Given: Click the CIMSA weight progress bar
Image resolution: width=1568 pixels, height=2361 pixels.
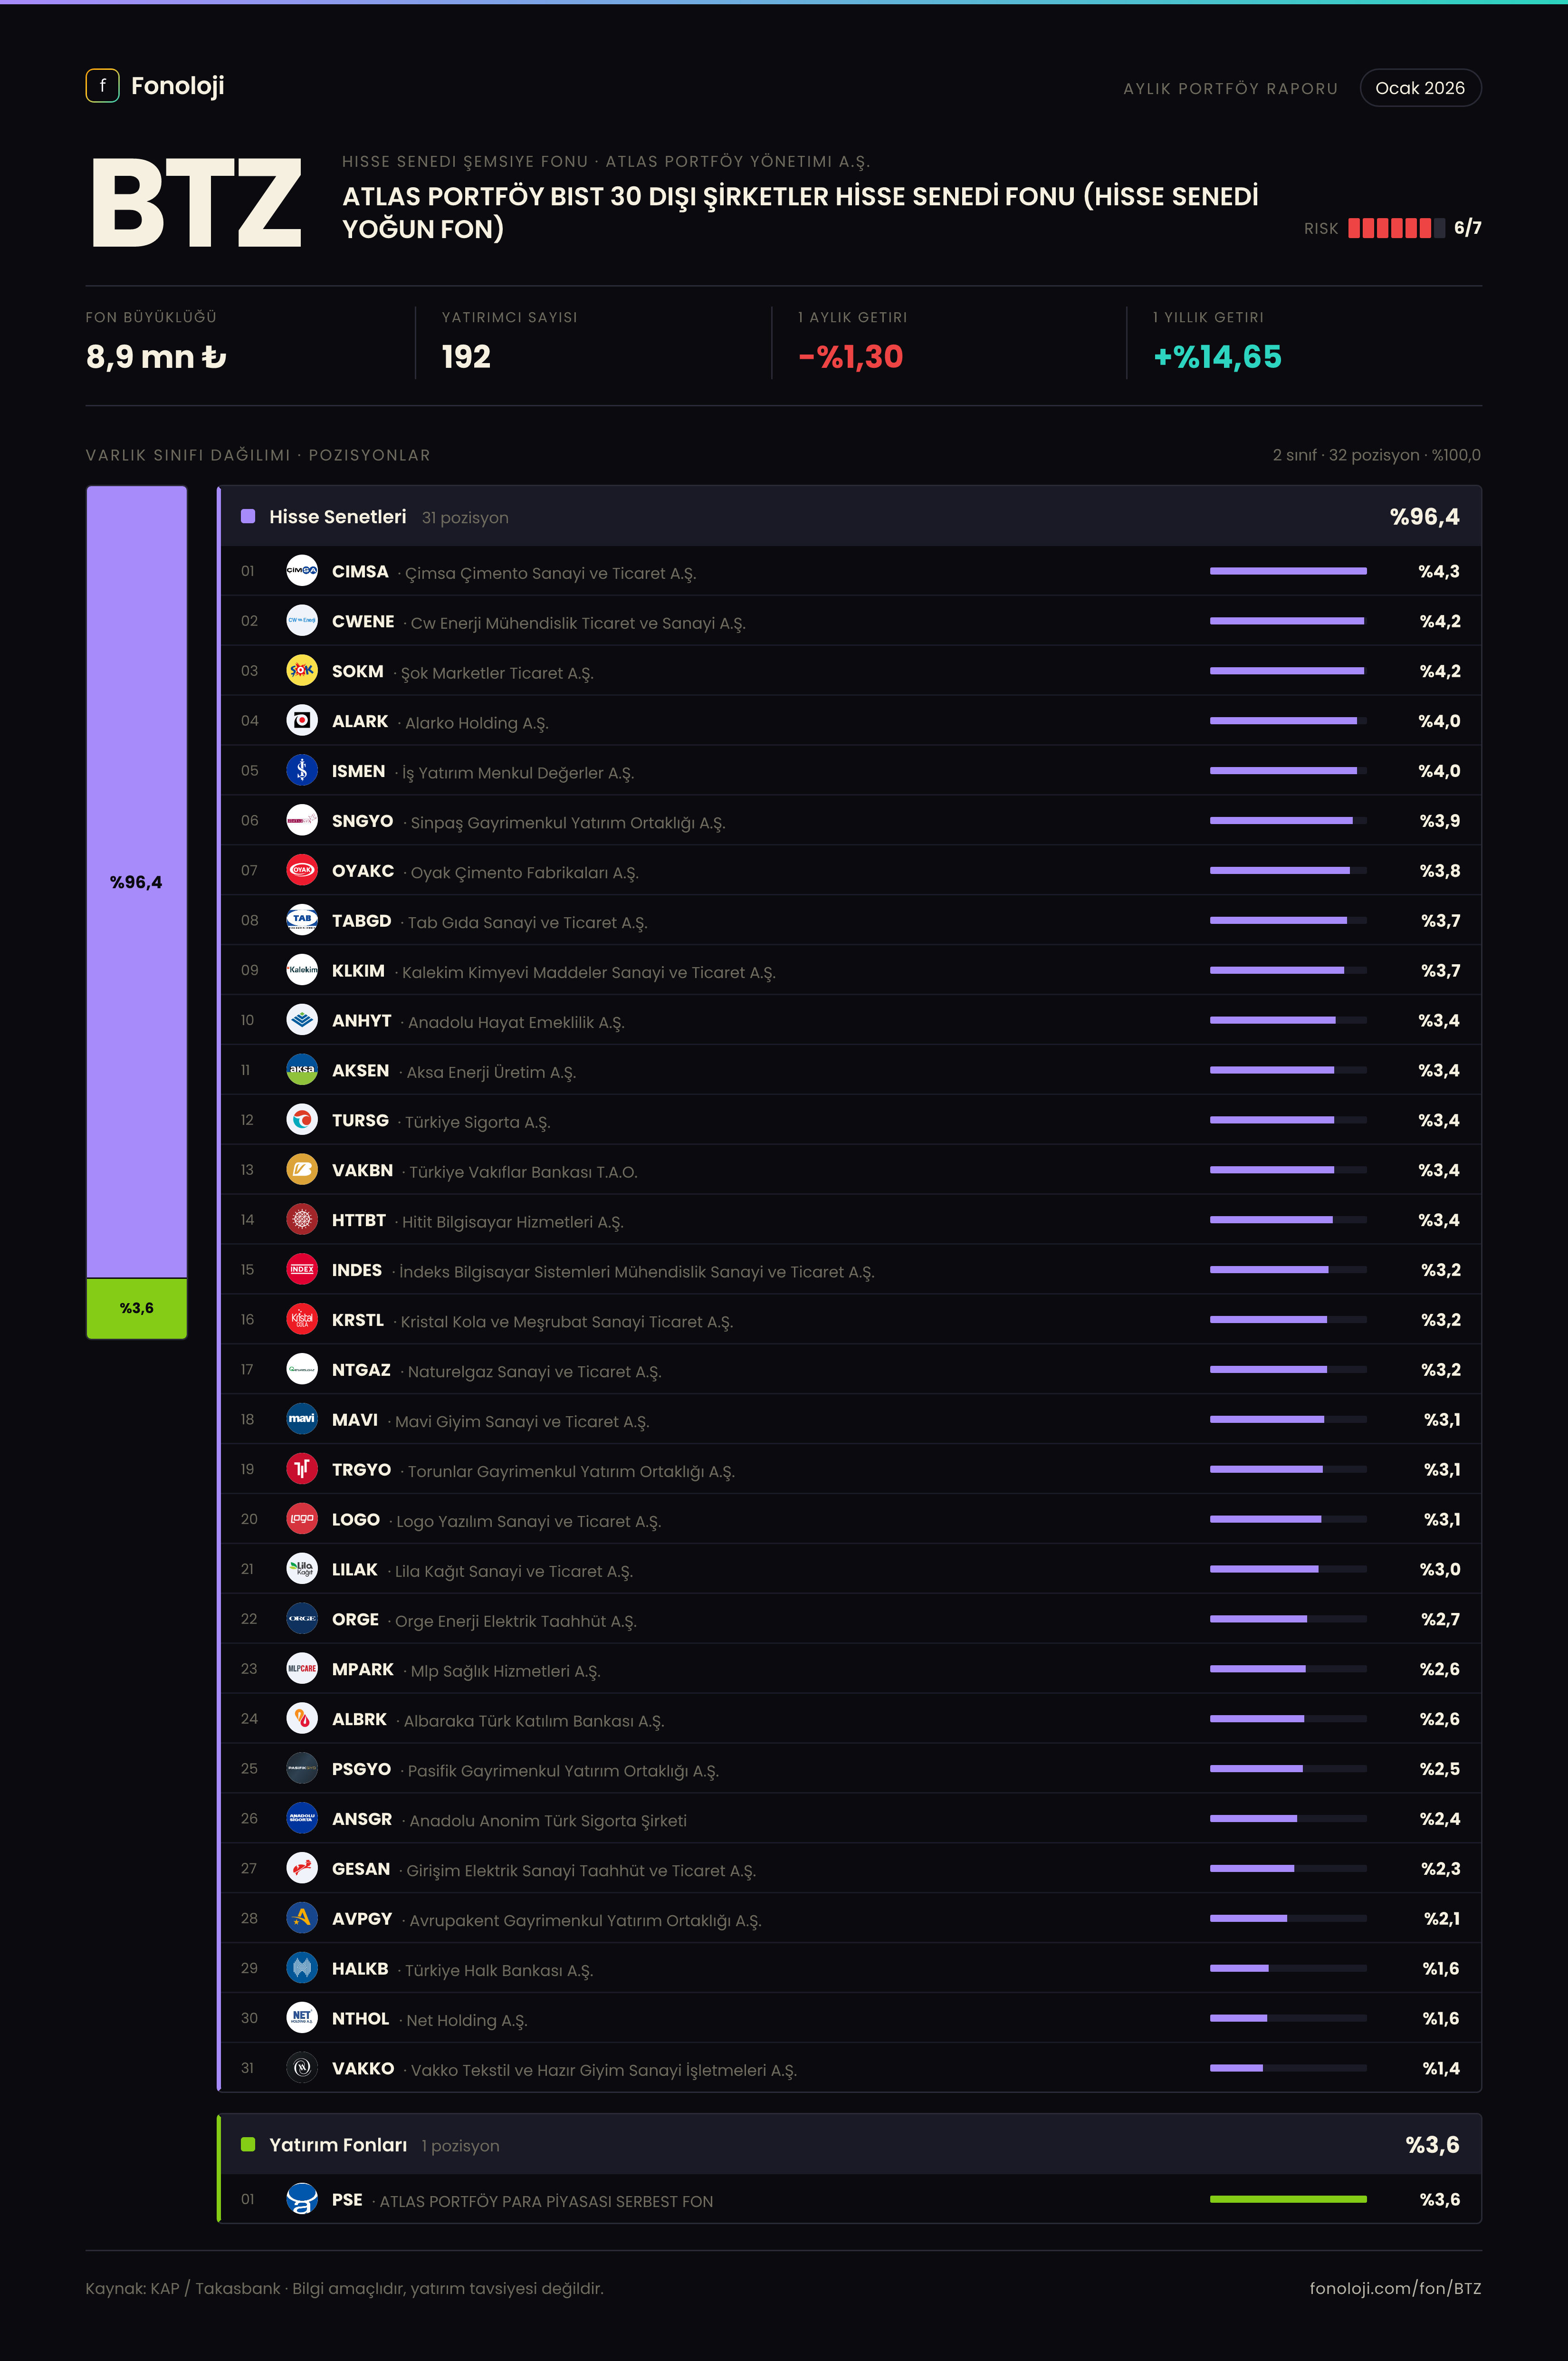Looking at the screenshot, I should (1288, 571).
